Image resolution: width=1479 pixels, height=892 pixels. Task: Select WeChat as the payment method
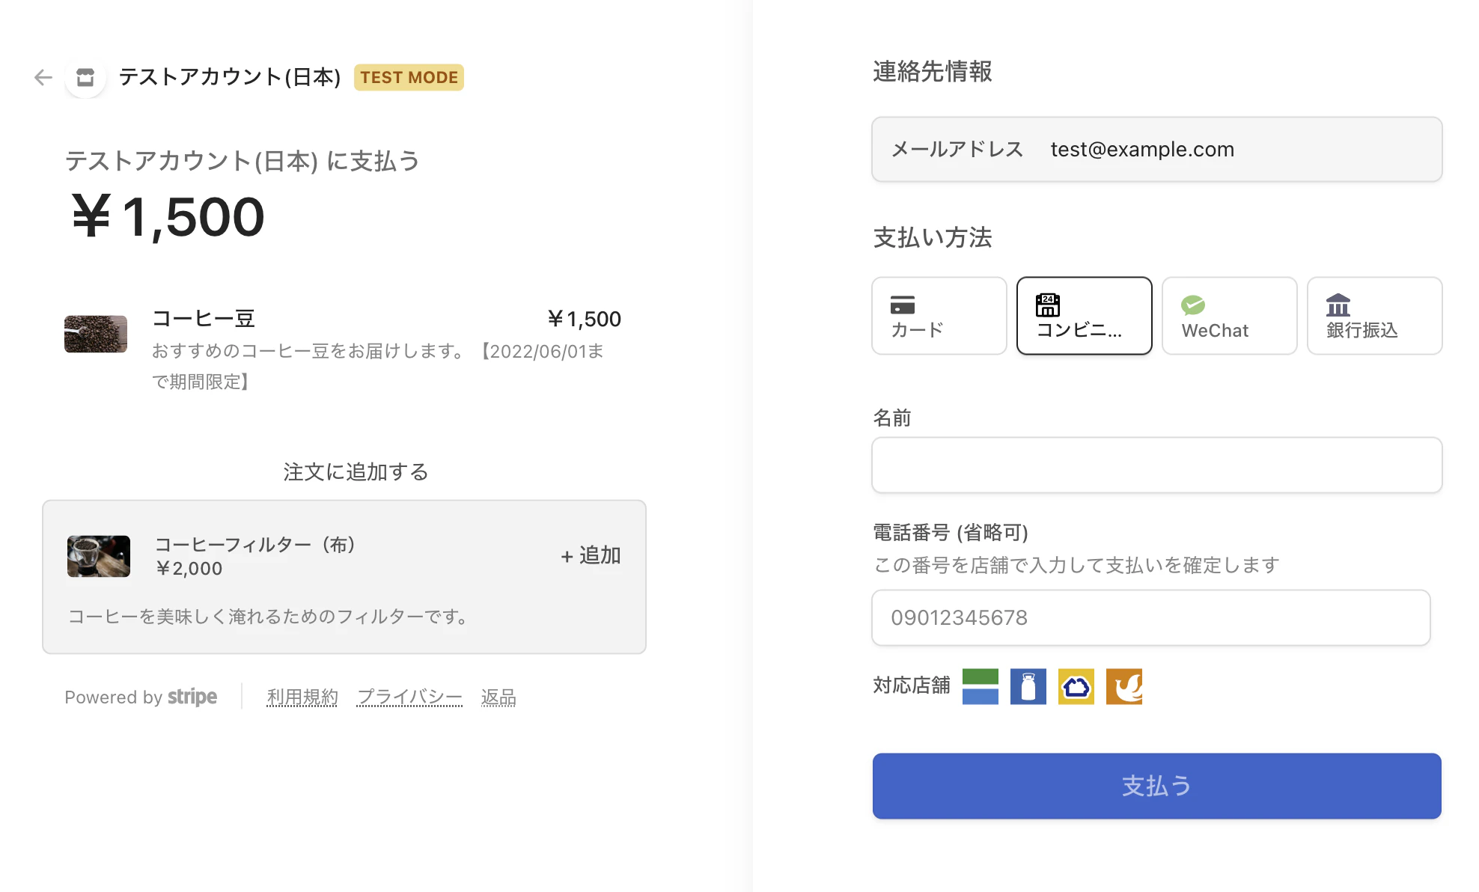(1228, 315)
